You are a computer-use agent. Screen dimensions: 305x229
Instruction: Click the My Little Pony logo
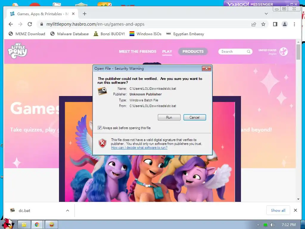coord(18,51)
